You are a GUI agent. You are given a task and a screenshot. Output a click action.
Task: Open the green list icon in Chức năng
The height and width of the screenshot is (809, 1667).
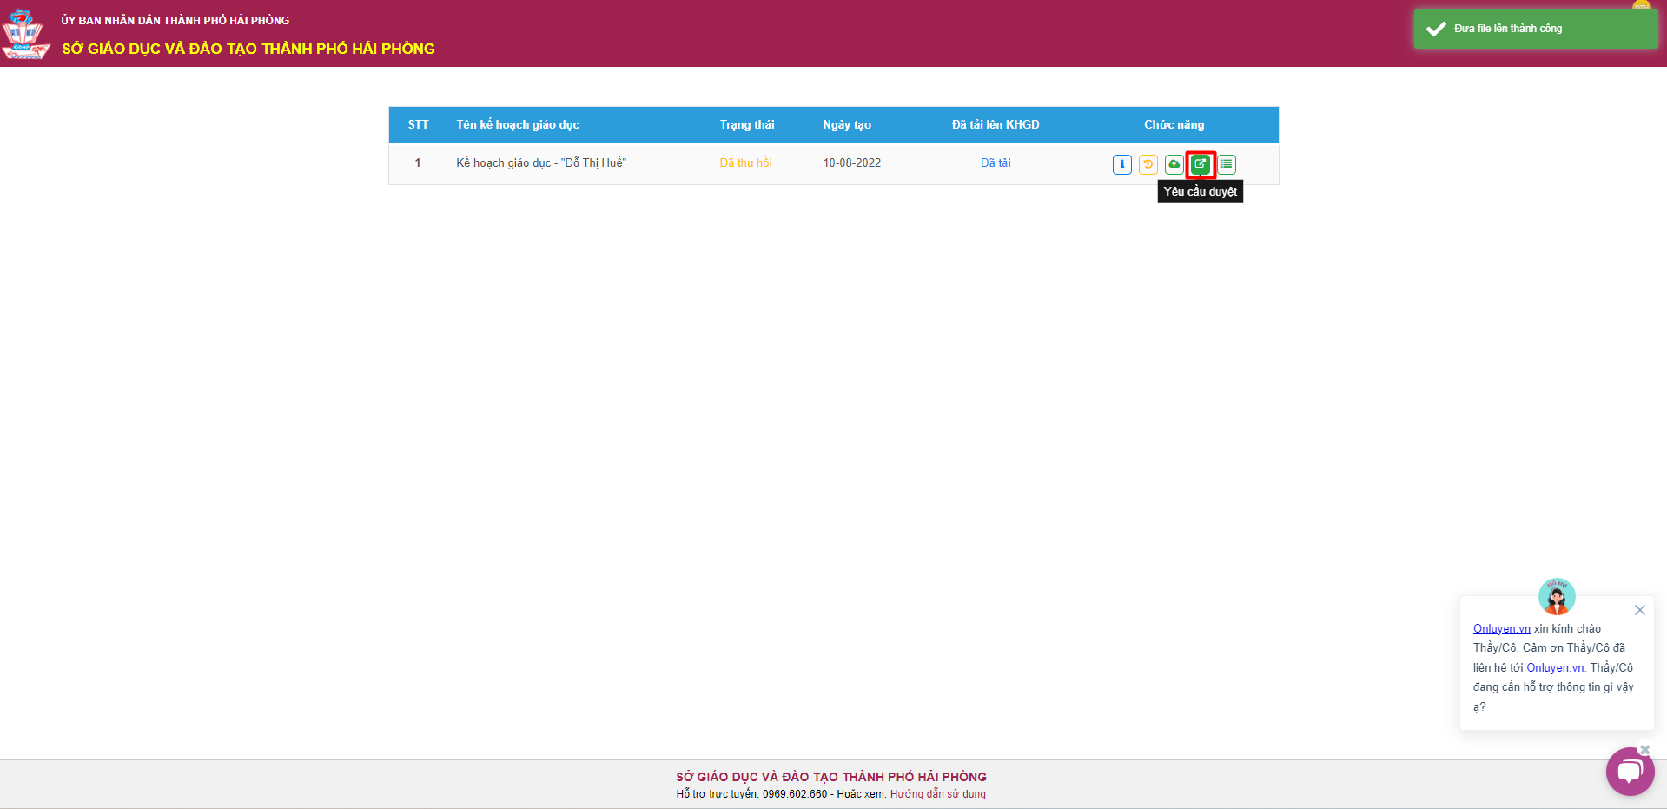(x=1227, y=164)
